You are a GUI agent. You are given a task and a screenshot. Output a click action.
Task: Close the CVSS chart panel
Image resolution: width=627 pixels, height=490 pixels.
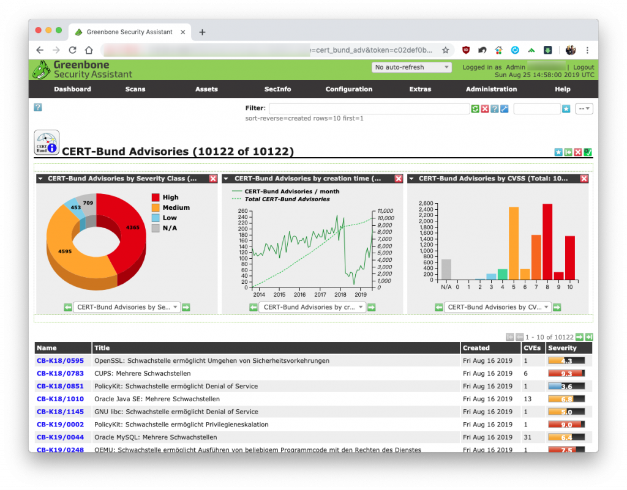point(584,179)
